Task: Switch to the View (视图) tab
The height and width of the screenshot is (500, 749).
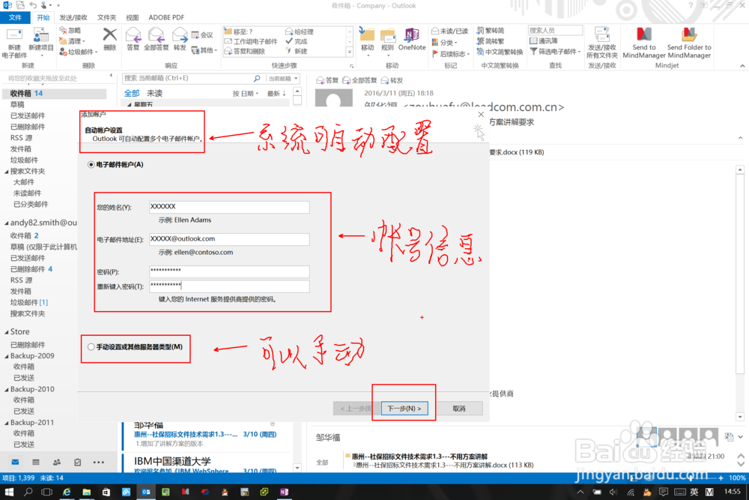Action: [133, 18]
